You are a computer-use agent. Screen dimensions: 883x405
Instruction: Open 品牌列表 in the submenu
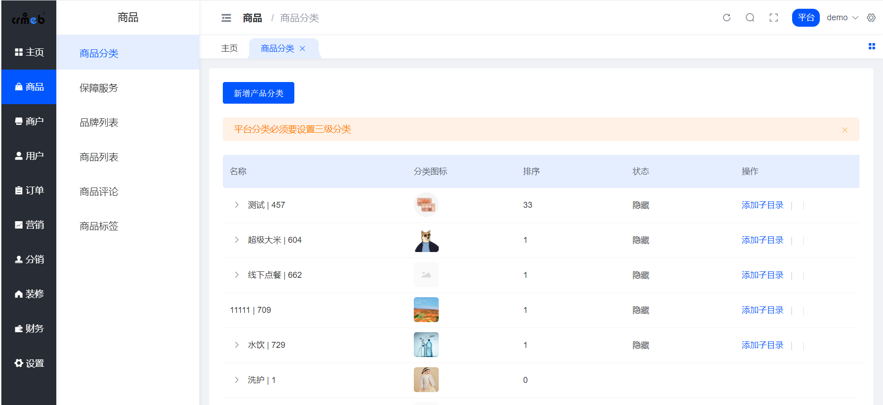99,123
